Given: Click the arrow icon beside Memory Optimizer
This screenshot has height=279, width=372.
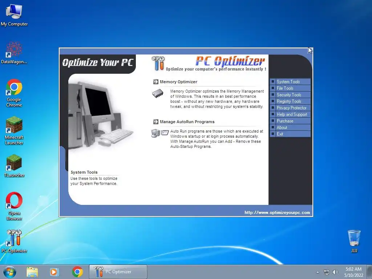Looking at the screenshot, I should point(155,82).
